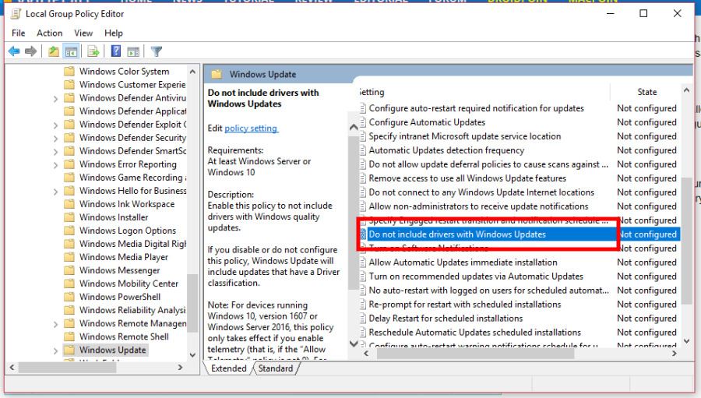Viewport: 701px width, 398px height.
Task: Sort by the State column header
Action: pyautogui.click(x=646, y=92)
